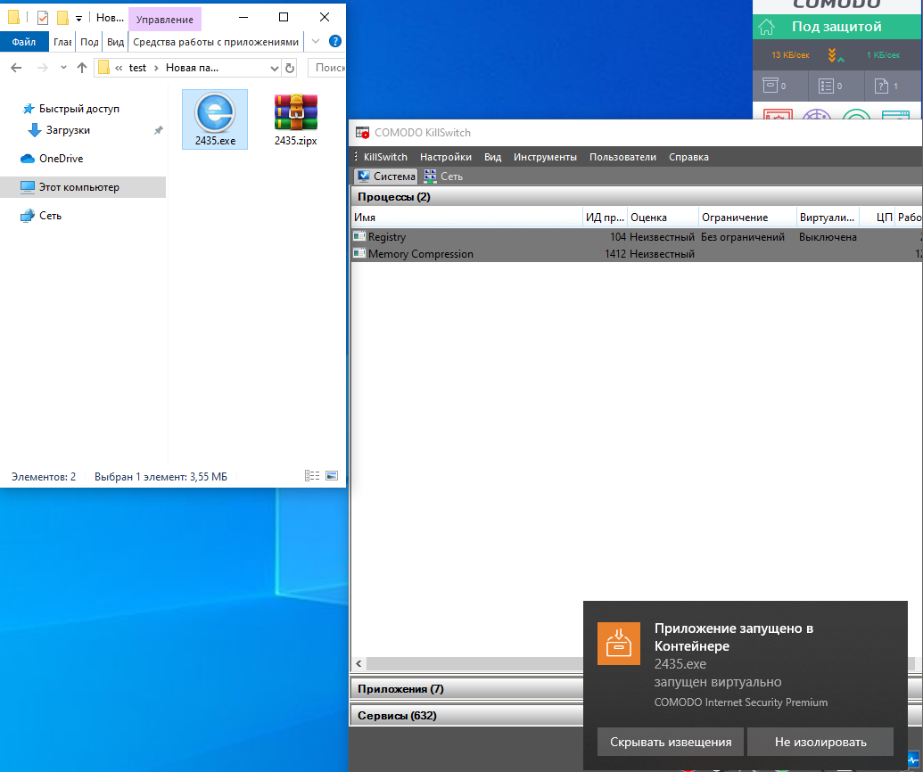Image resolution: width=923 pixels, height=772 pixels.
Task: Click the traffic arrows indicator in Comodo widget
Action: click(x=836, y=55)
